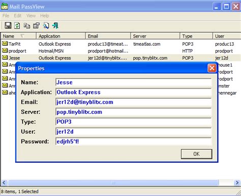This screenshot has height=196, width=241.
Task: Click the produc13@timeat... email cell
Action: point(108,44)
